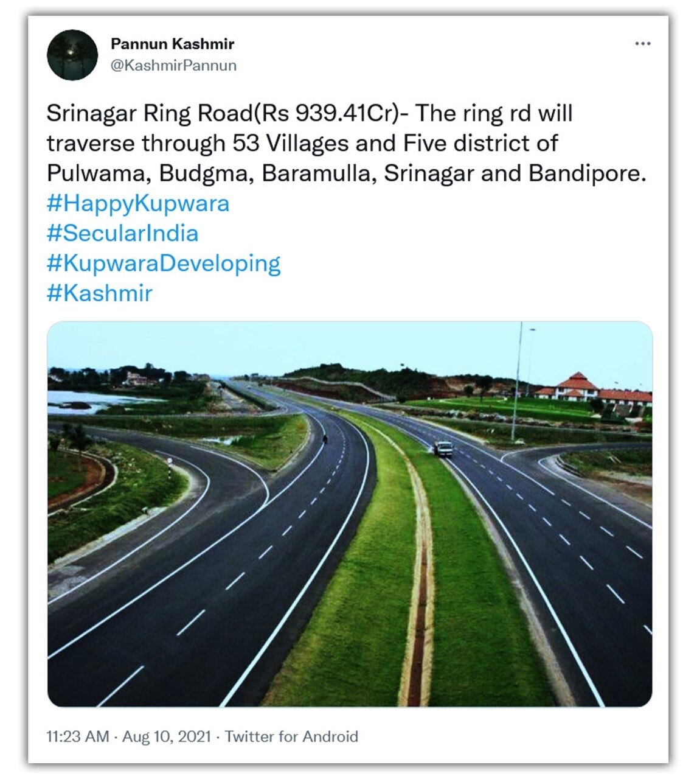
Task: Click the #Kashmir hashtag
Action: point(99,293)
